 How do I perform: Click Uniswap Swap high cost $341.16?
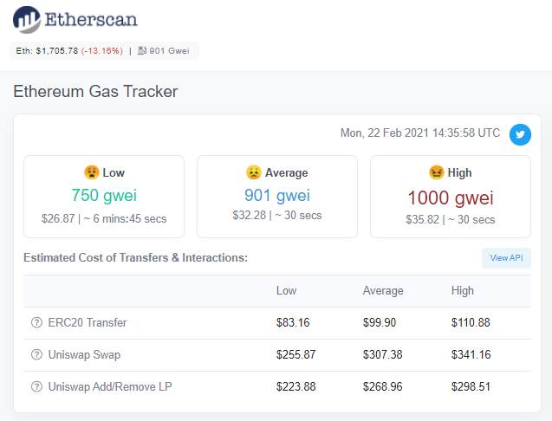tap(471, 354)
